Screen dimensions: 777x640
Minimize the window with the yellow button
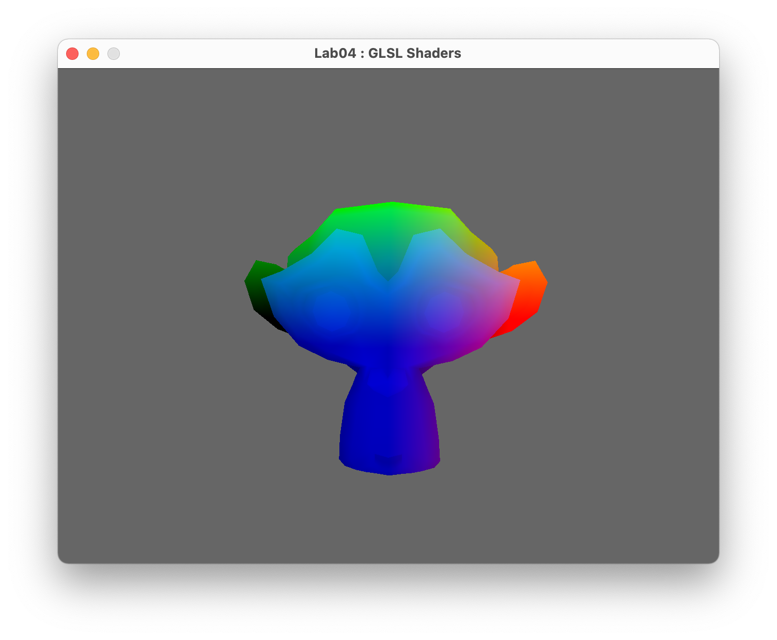pos(93,54)
